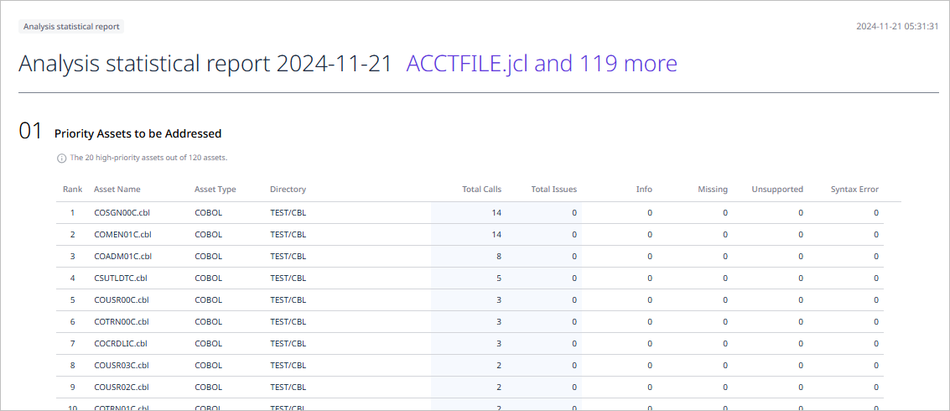Select COSGN00C.cbl asset row
The height and width of the screenshot is (411, 950).
coord(122,213)
